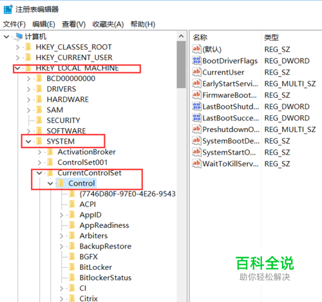The width and height of the screenshot is (322, 302).
Task: Click the ACPI folder icon
Action: 72,204
